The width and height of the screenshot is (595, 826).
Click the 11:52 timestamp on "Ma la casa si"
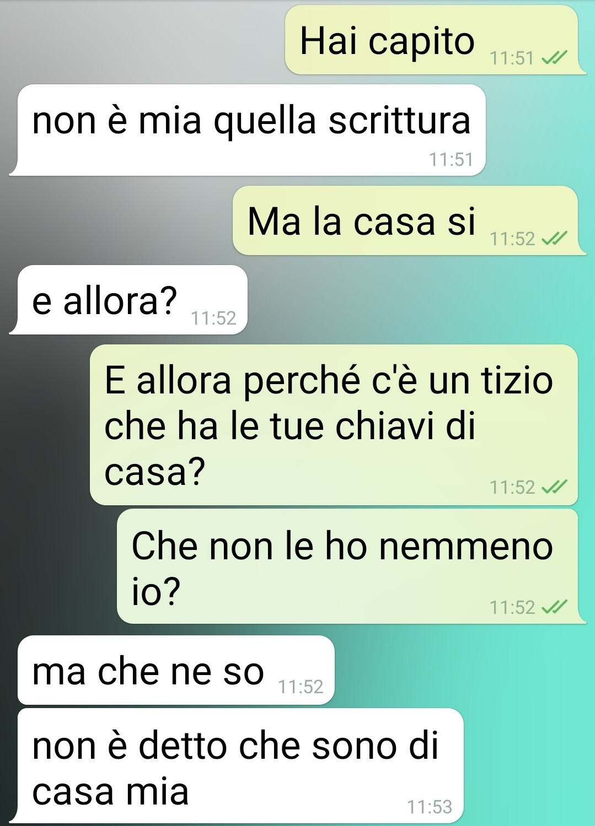pyautogui.click(x=512, y=239)
